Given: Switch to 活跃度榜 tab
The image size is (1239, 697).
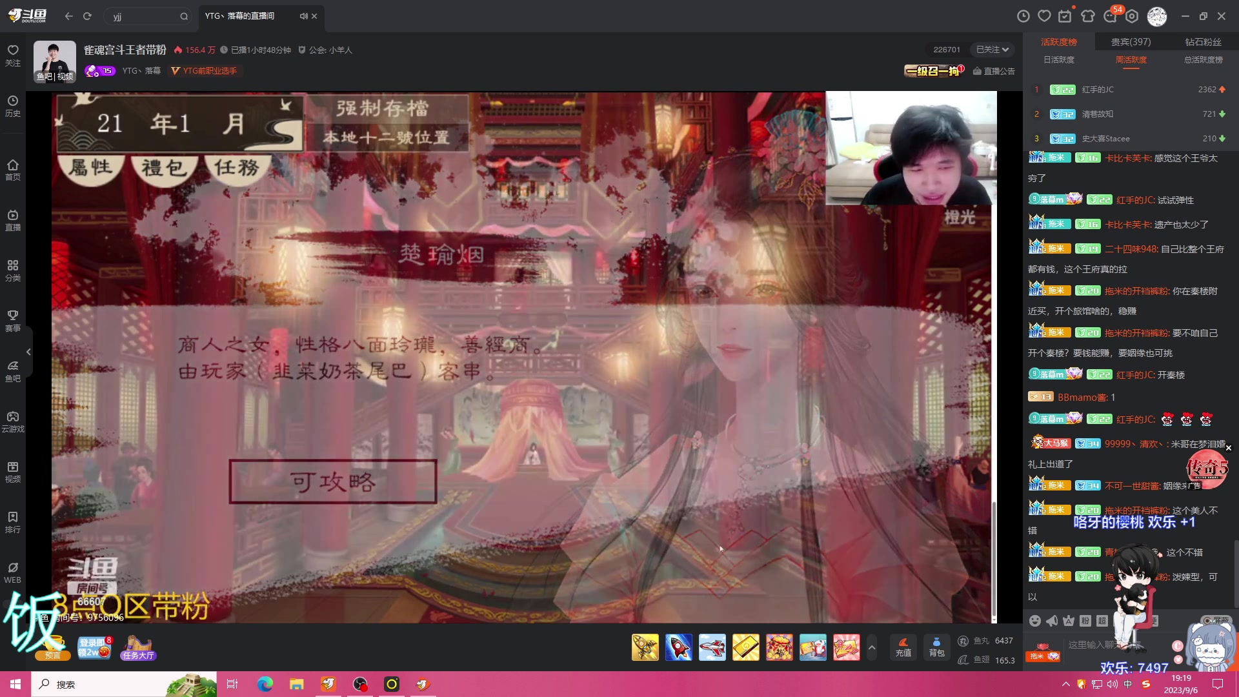Looking at the screenshot, I should pyautogui.click(x=1059, y=42).
